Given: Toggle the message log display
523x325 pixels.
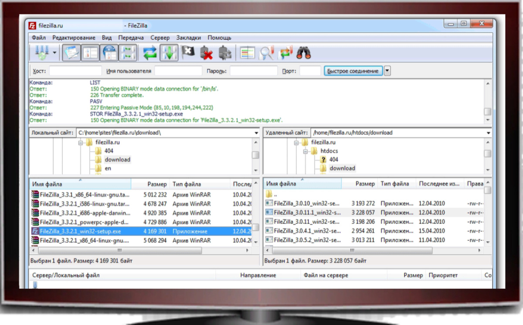Looking at the screenshot, I should pos(71,52).
